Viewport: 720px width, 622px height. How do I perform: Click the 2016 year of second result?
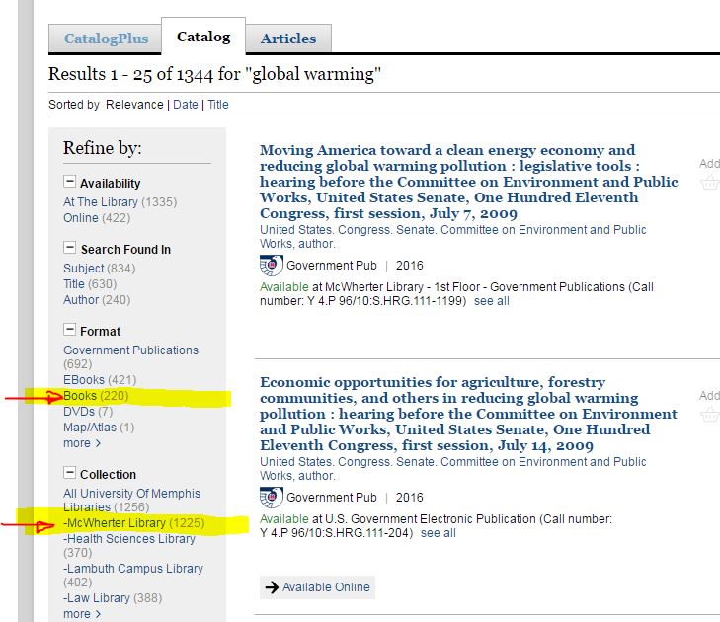click(410, 498)
